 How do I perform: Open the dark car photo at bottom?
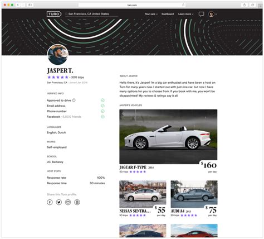[143, 231]
